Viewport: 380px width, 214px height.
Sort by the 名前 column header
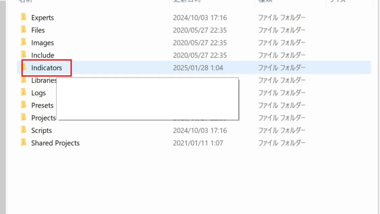(26, 1)
